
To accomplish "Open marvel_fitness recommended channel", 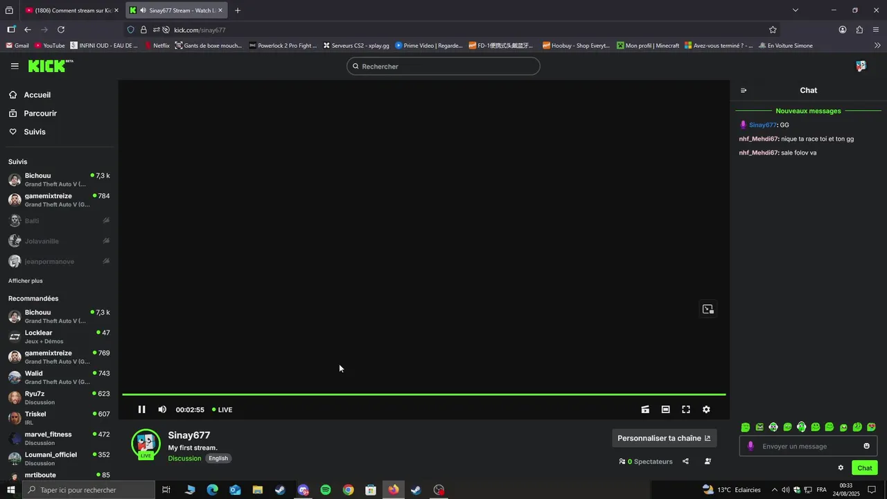I will pyautogui.click(x=59, y=439).
